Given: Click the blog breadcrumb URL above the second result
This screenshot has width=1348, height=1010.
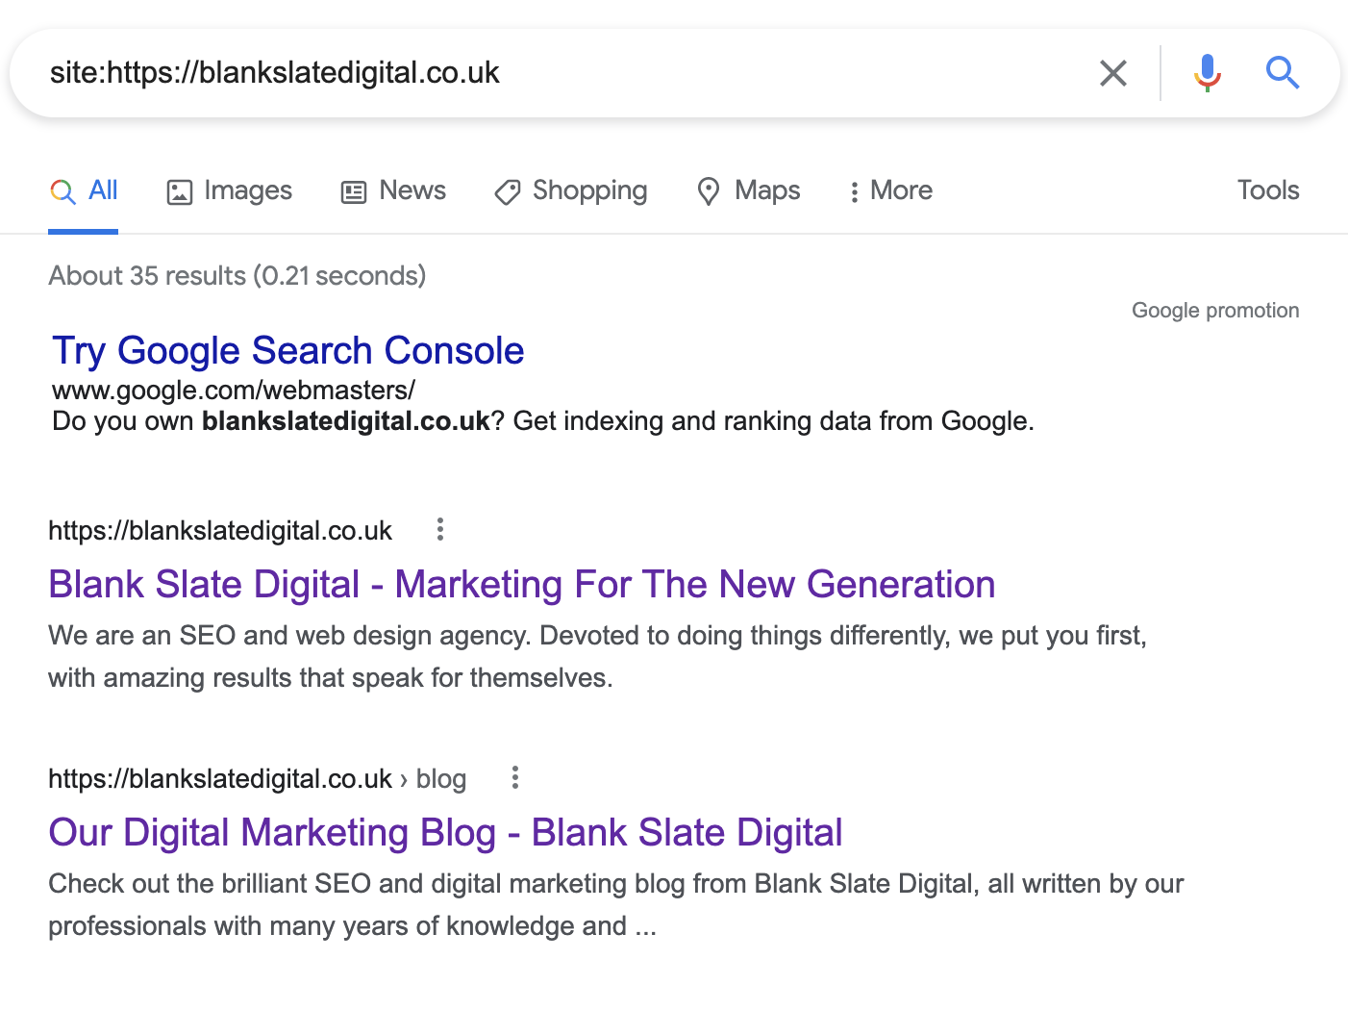Looking at the screenshot, I should [x=258, y=779].
